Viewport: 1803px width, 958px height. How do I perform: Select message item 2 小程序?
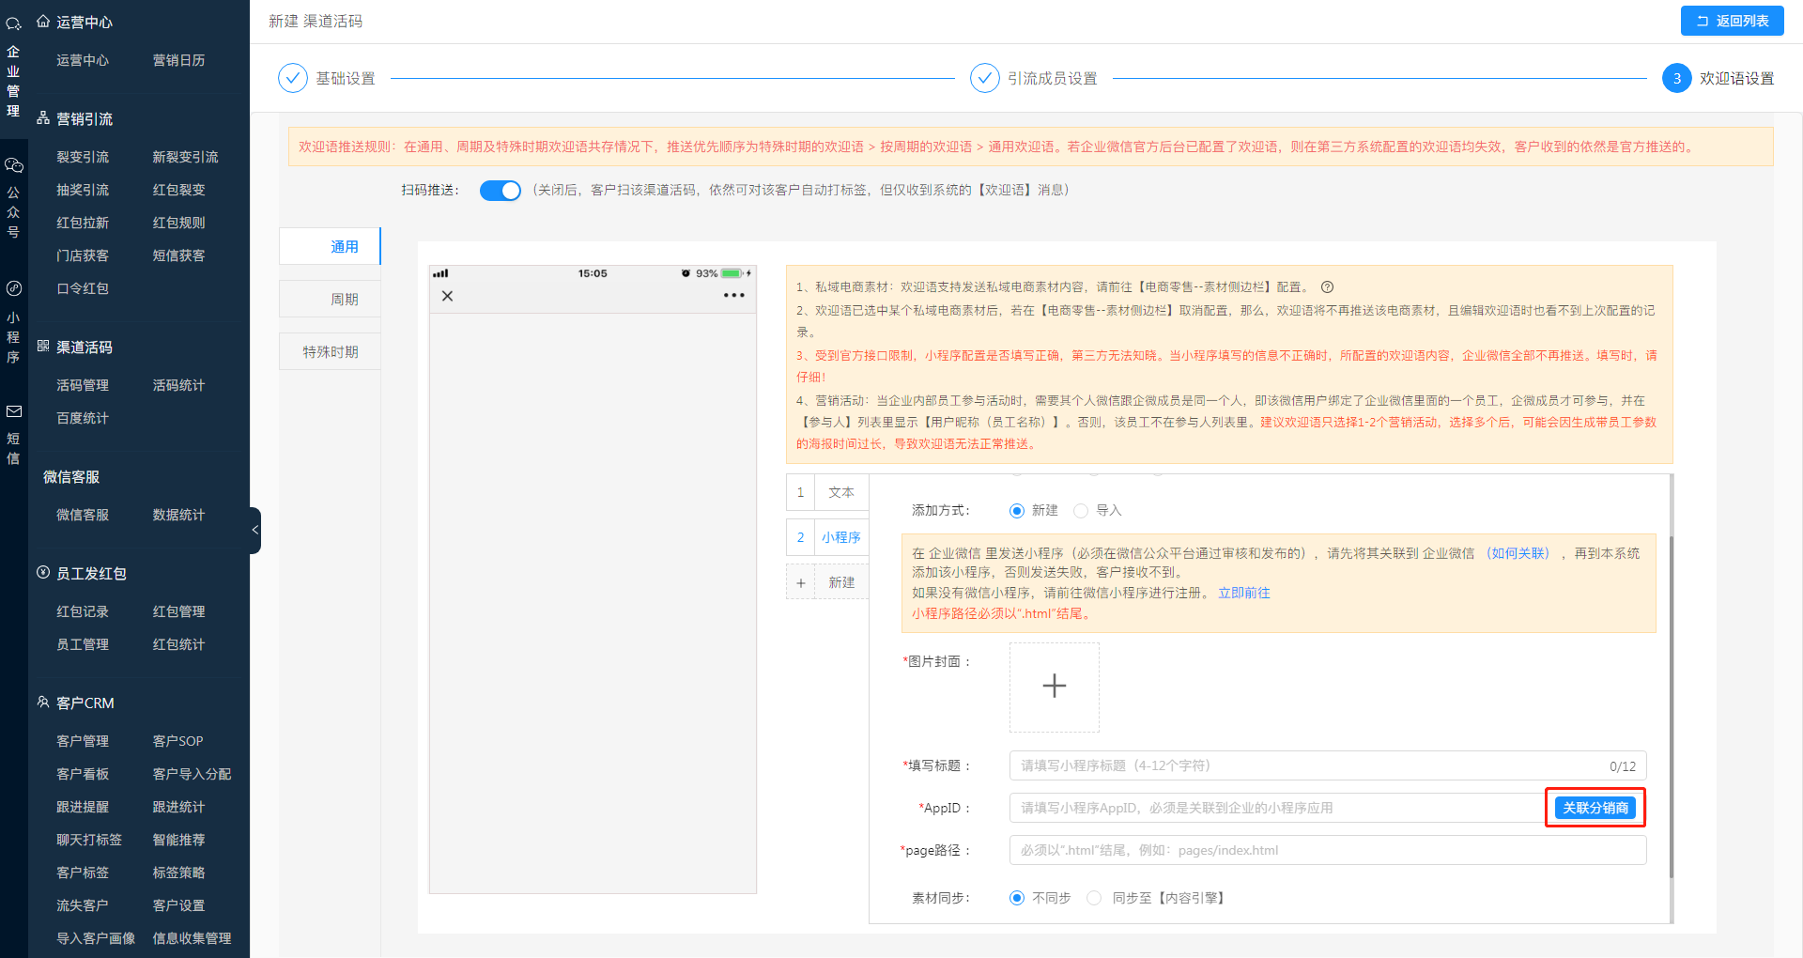827,537
